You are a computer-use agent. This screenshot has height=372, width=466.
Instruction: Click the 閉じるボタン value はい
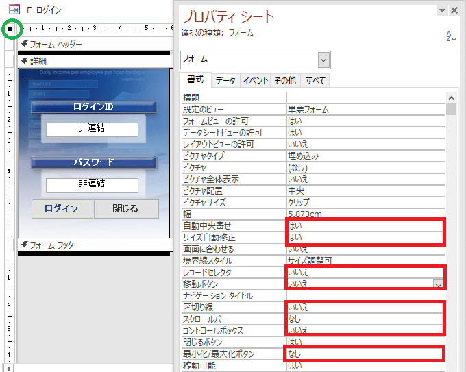(x=365, y=342)
